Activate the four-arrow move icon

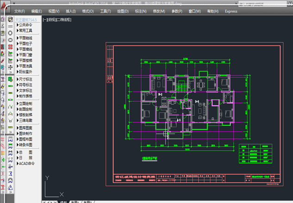coord(10,67)
